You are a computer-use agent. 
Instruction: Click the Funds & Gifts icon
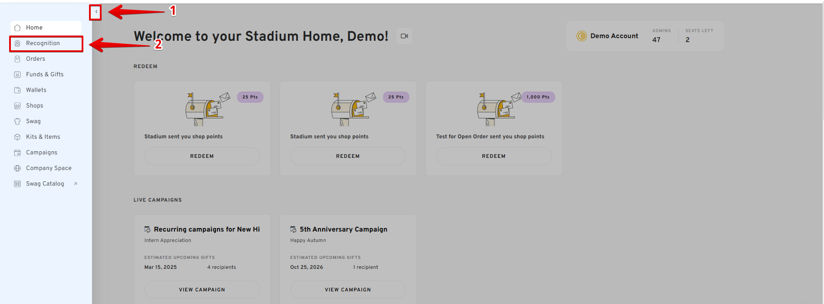pos(17,75)
